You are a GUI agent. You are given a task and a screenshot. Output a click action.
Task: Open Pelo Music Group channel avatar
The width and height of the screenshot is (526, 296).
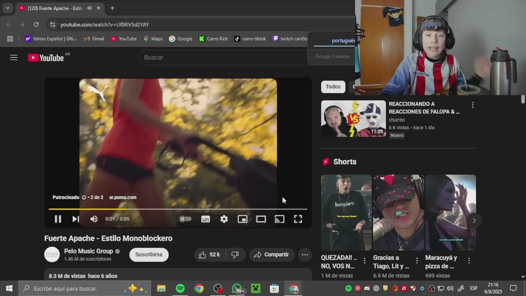(x=52, y=254)
